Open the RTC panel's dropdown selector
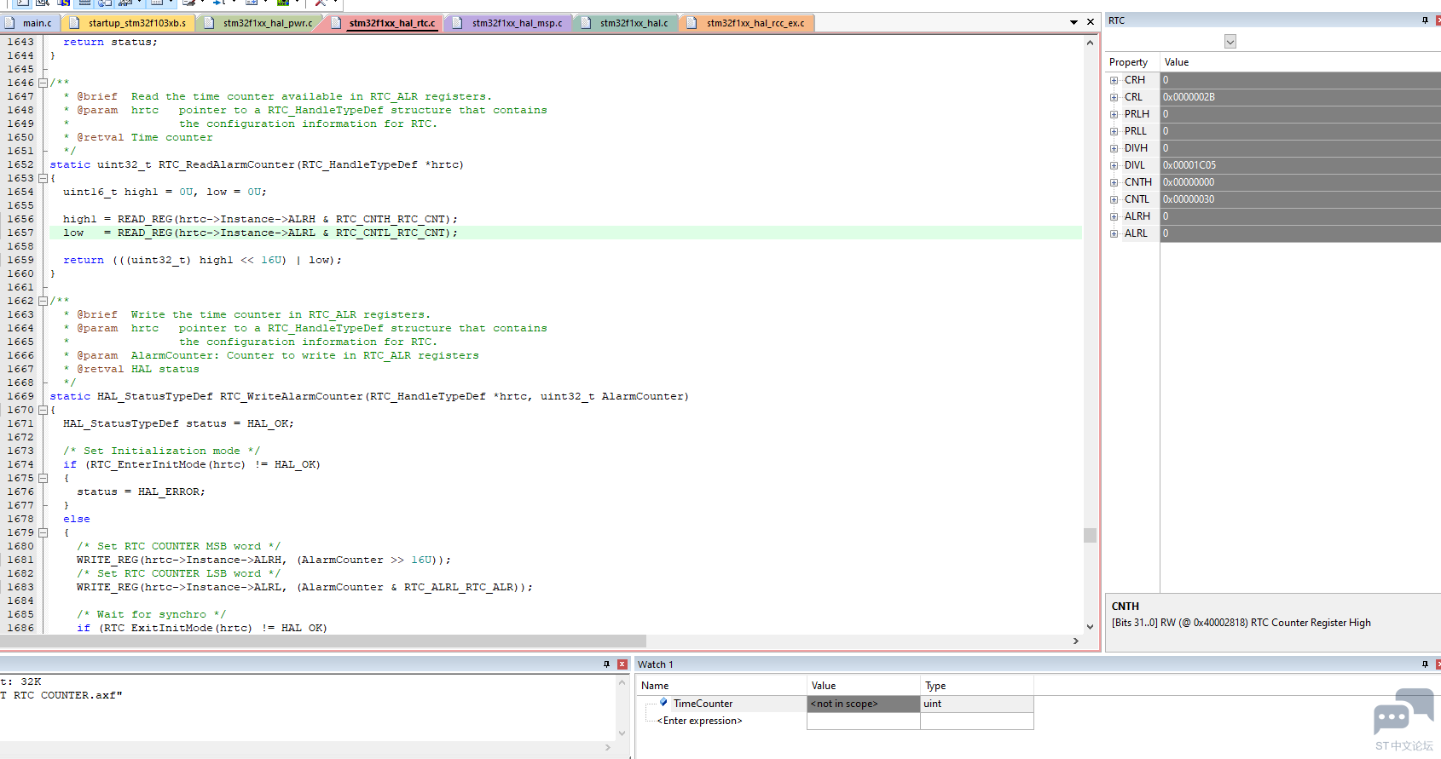This screenshot has width=1441, height=759. coord(1230,42)
